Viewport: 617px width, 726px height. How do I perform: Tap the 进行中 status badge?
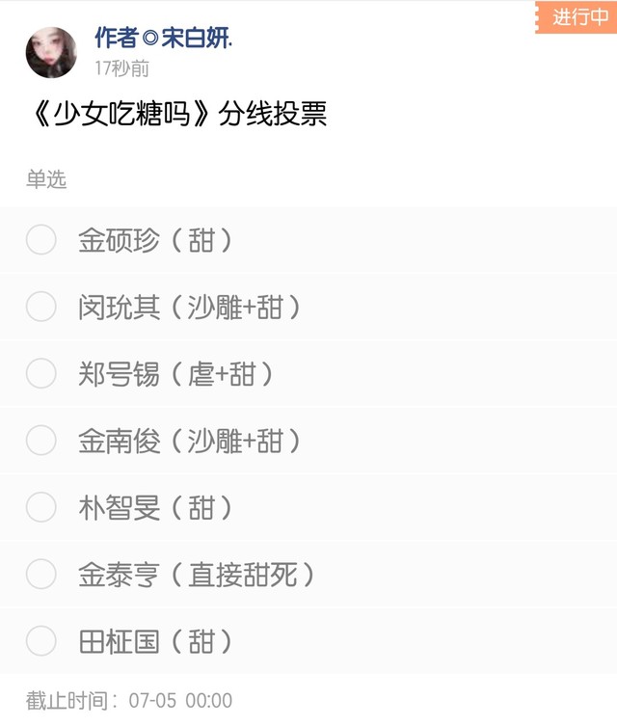coord(577,17)
